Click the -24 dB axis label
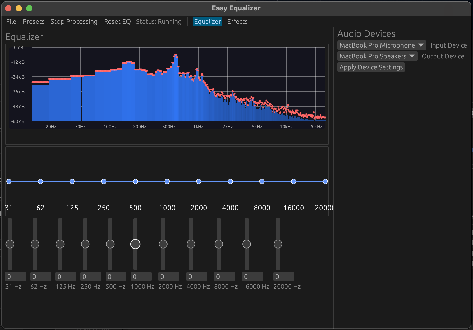Screen dimensions: 473x330 click(18, 77)
